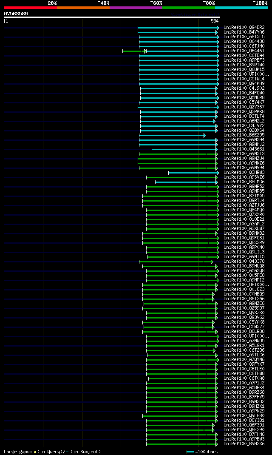
Task: Select label UniRef100_C0HEQ9
Action: [244, 294]
